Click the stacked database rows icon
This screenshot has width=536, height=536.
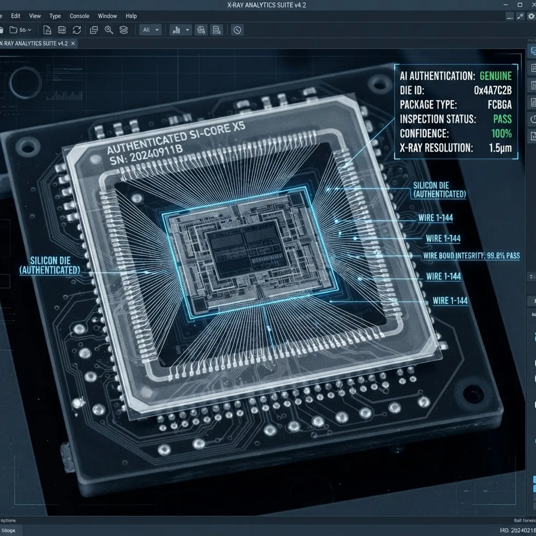[x=62, y=30]
